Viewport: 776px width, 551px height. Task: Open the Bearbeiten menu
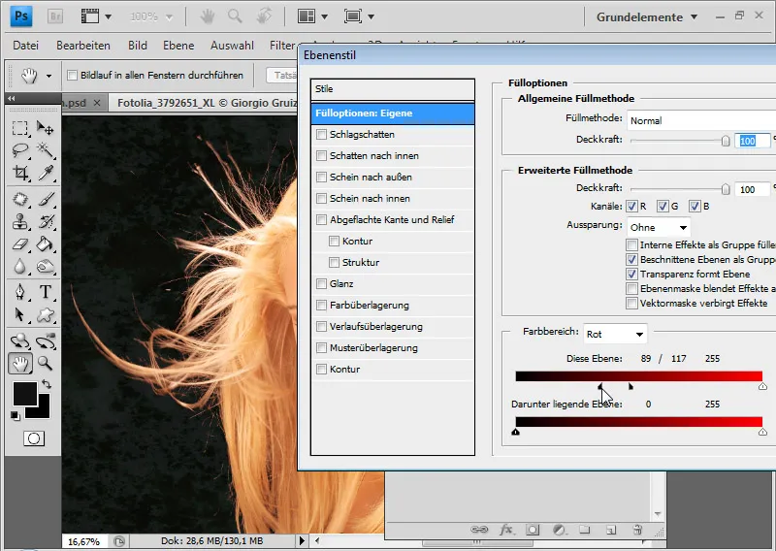[82, 46]
